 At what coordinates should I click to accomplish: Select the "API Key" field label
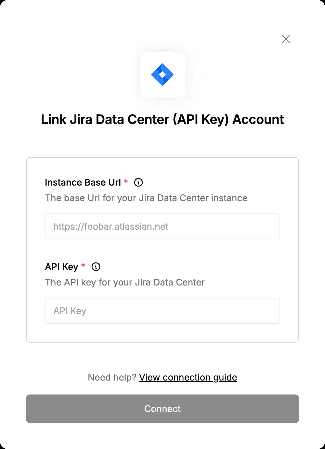pos(62,267)
